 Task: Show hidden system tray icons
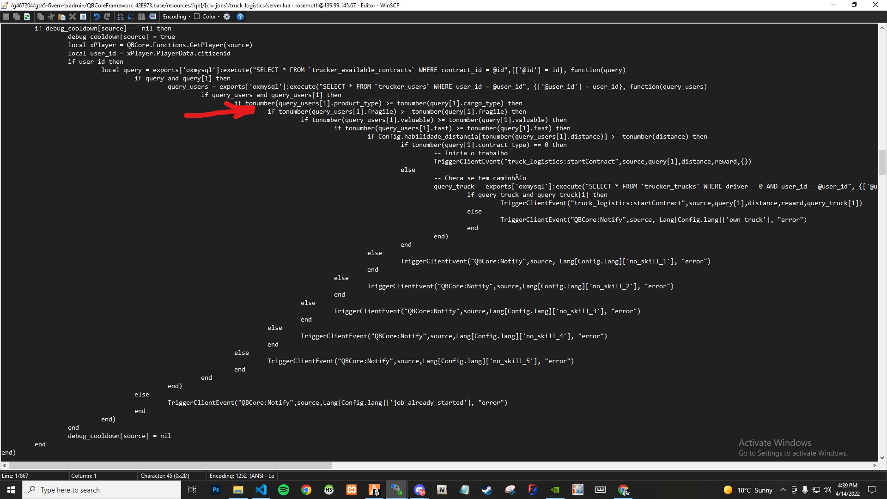(783, 490)
